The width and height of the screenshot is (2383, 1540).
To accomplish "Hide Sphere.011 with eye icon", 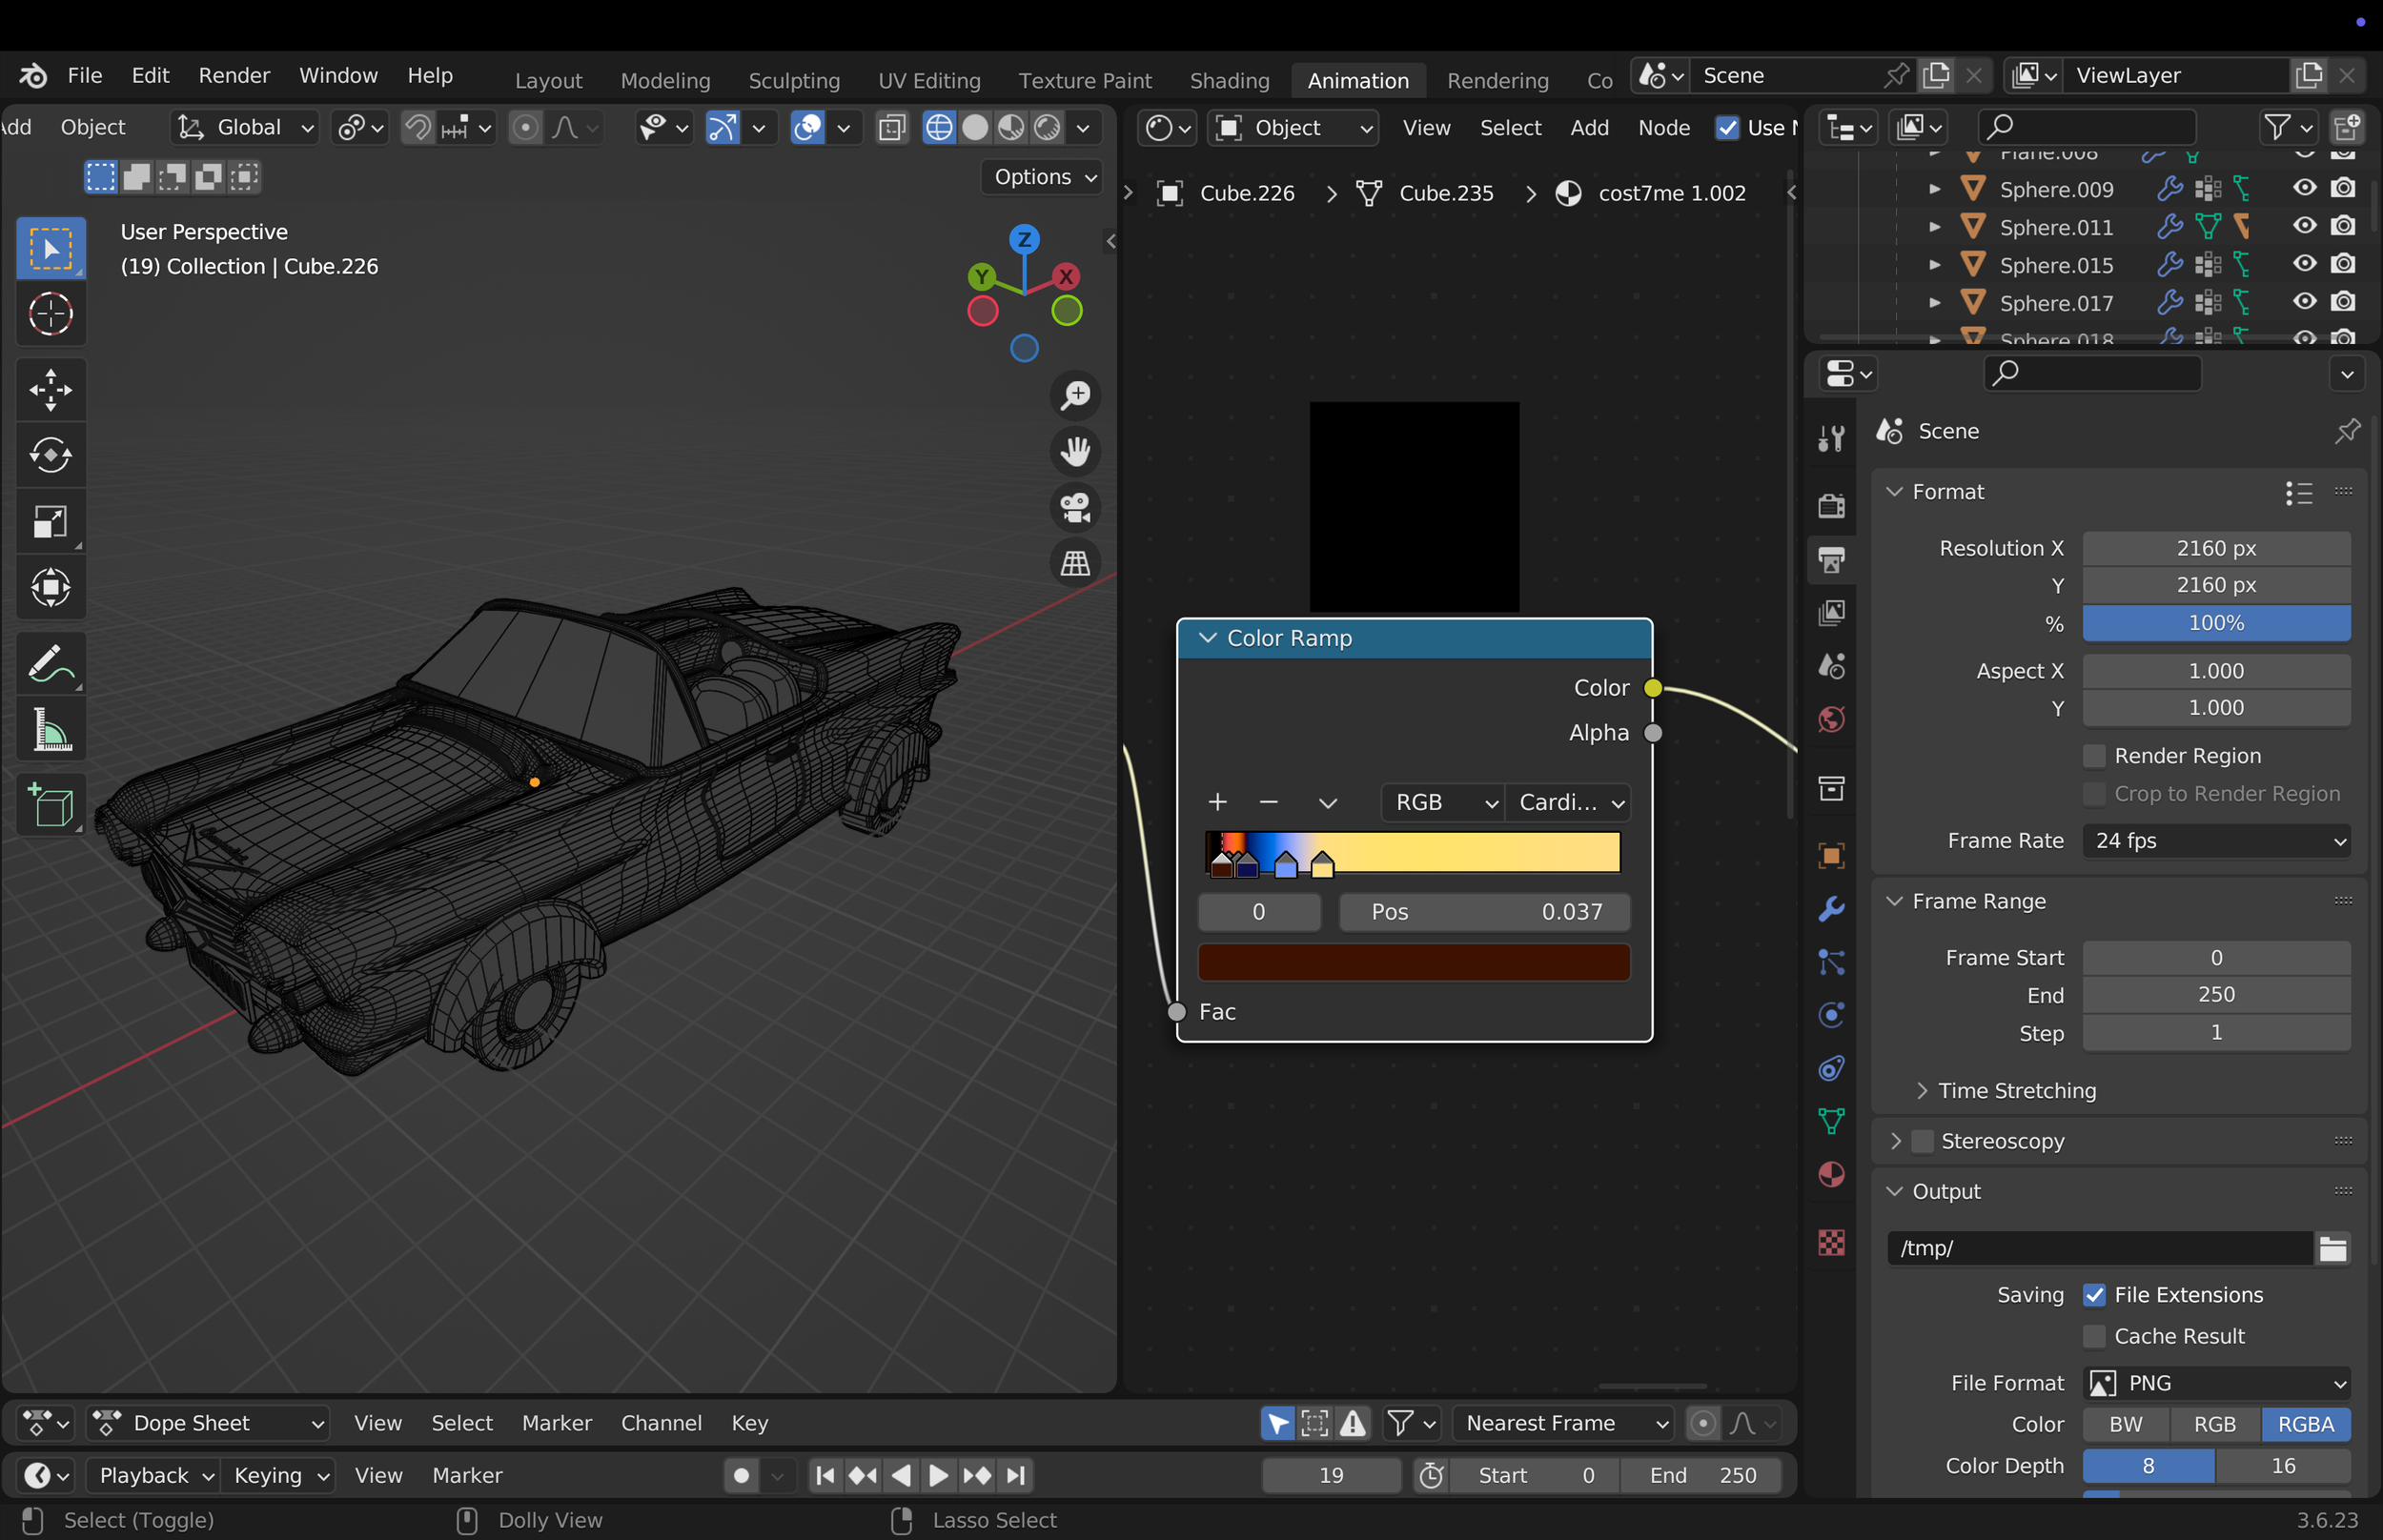I will [2305, 226].
